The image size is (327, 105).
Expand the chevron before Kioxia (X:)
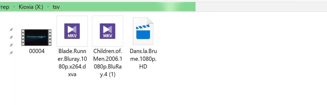tap(14, 7)
